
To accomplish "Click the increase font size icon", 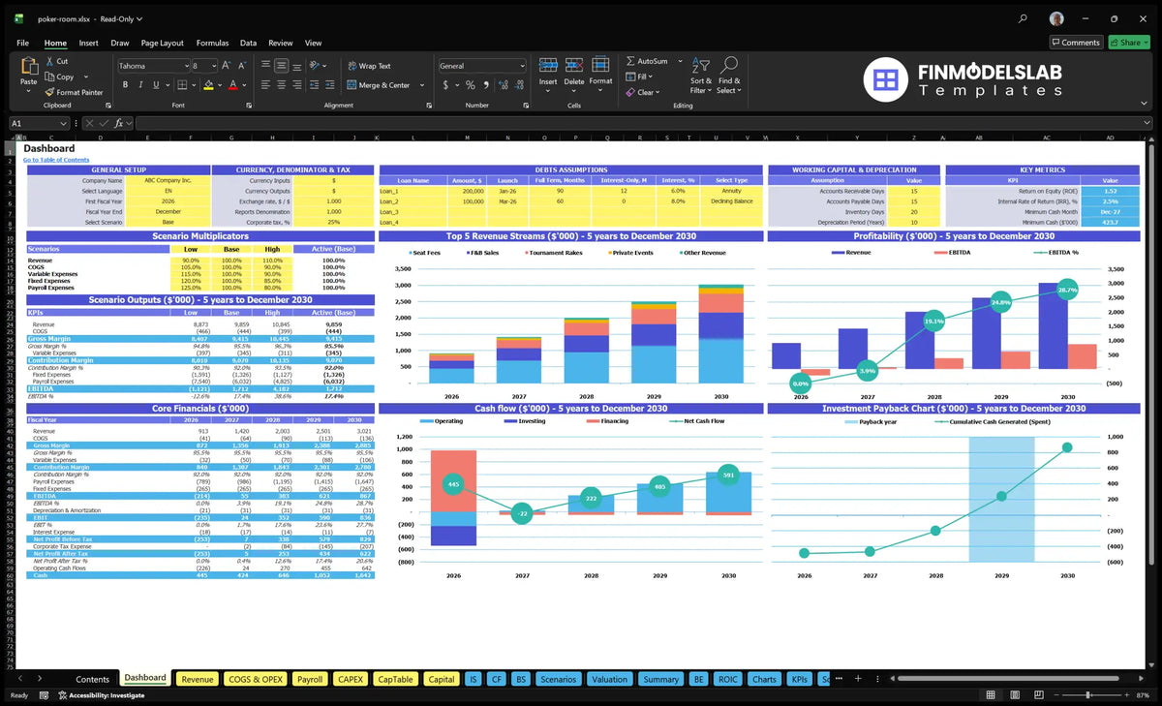I will [227, 66].
